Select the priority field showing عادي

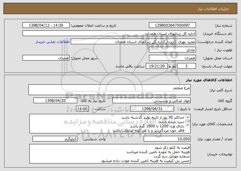pyautogui.click(x=172, y=50)
